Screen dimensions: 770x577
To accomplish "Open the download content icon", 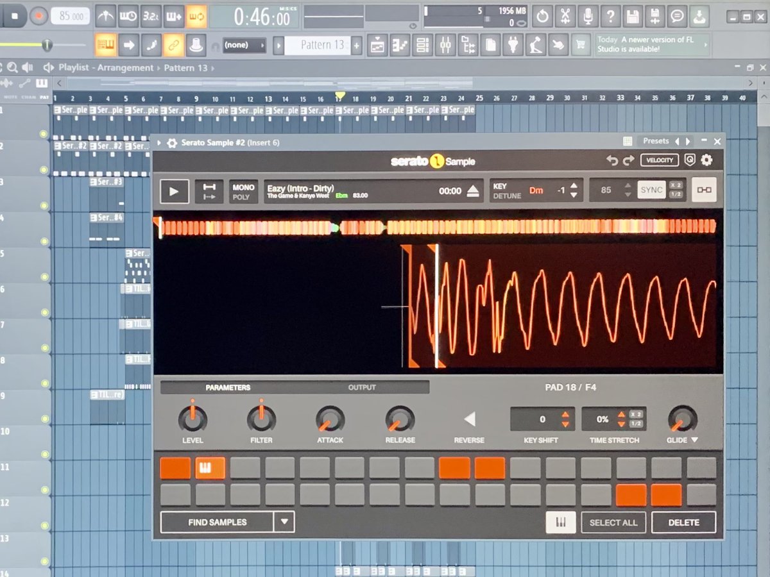I will (699, 16).
